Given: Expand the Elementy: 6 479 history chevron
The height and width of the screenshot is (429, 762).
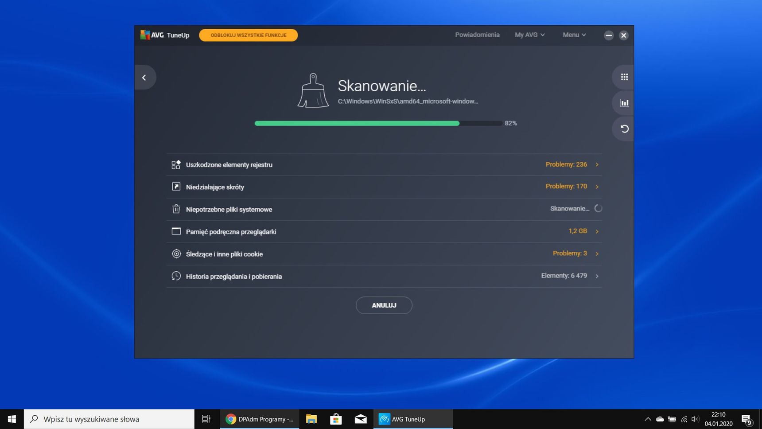Looking at the screenshot, I should point(597,276).
